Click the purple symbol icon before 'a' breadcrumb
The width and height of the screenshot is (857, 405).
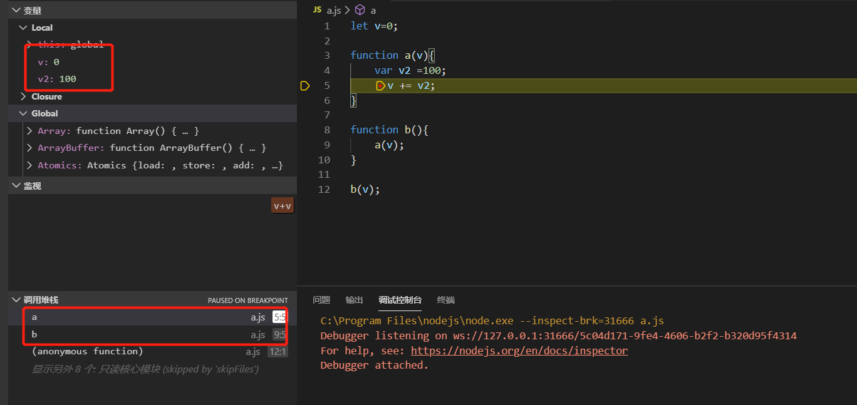pos(359,10)
